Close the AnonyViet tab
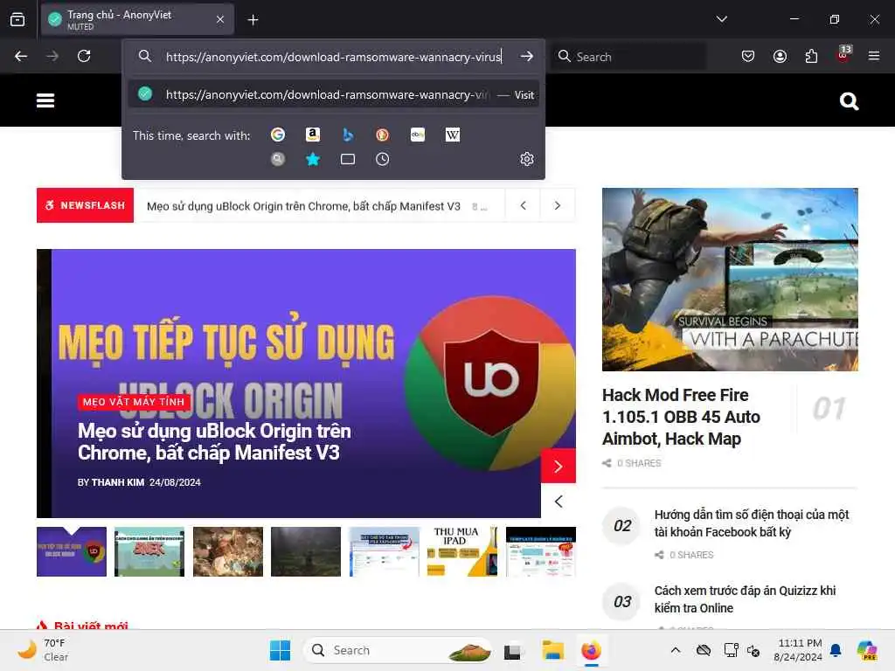 coord(220,19)
